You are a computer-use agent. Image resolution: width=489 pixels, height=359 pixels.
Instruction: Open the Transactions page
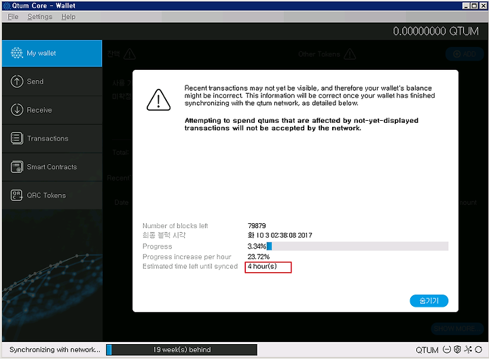tap(52, 138)
